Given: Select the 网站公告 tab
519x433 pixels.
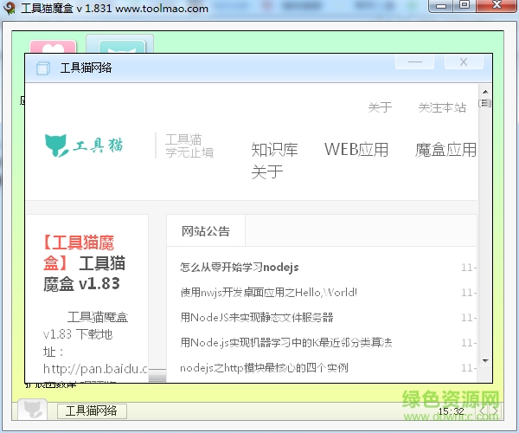Looking at the screenshot, I should tap(206, 231).
